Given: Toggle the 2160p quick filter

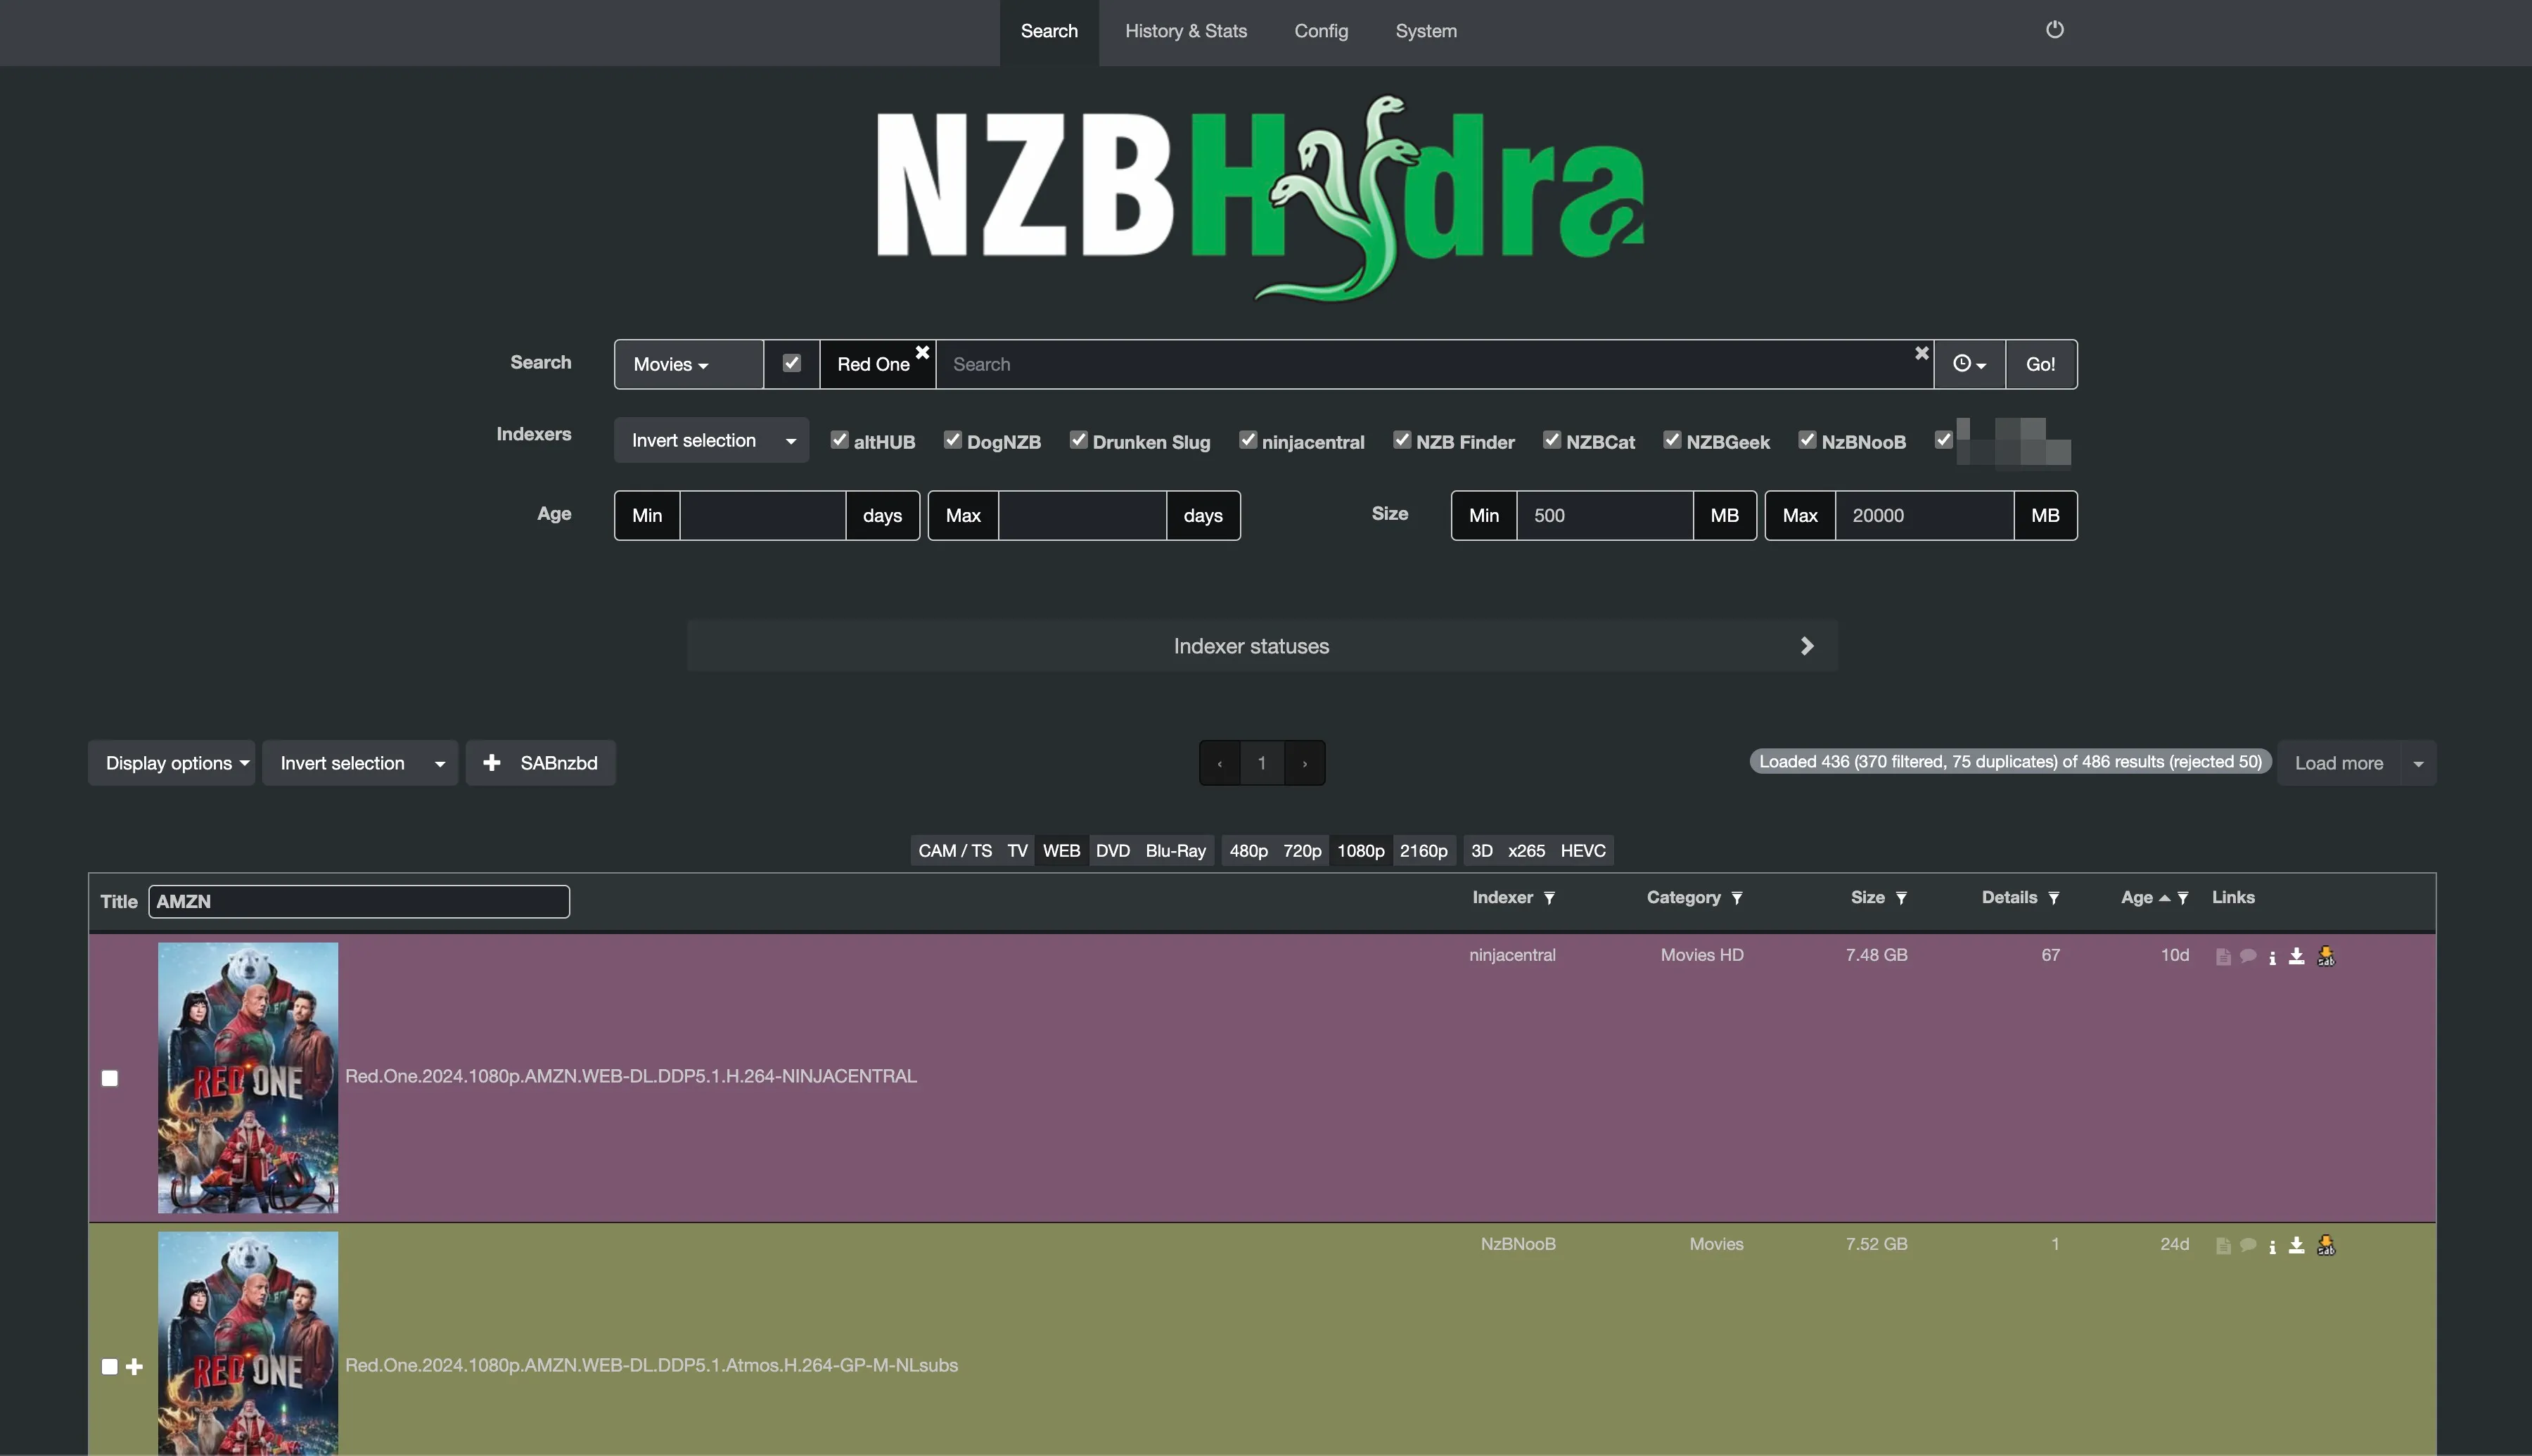Looking at the screenshot, I should tap(1424, 851).
